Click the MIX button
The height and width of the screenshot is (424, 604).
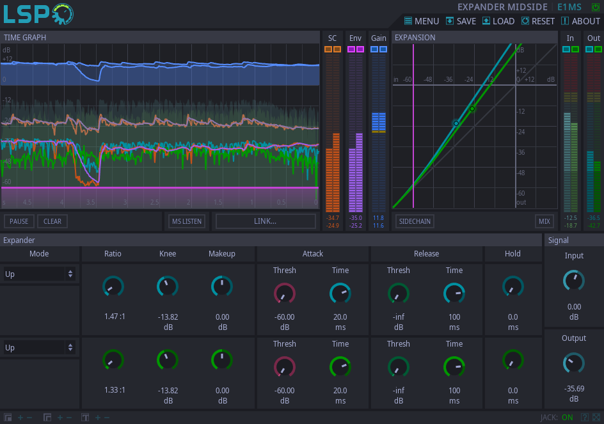[x=544, y=221]
